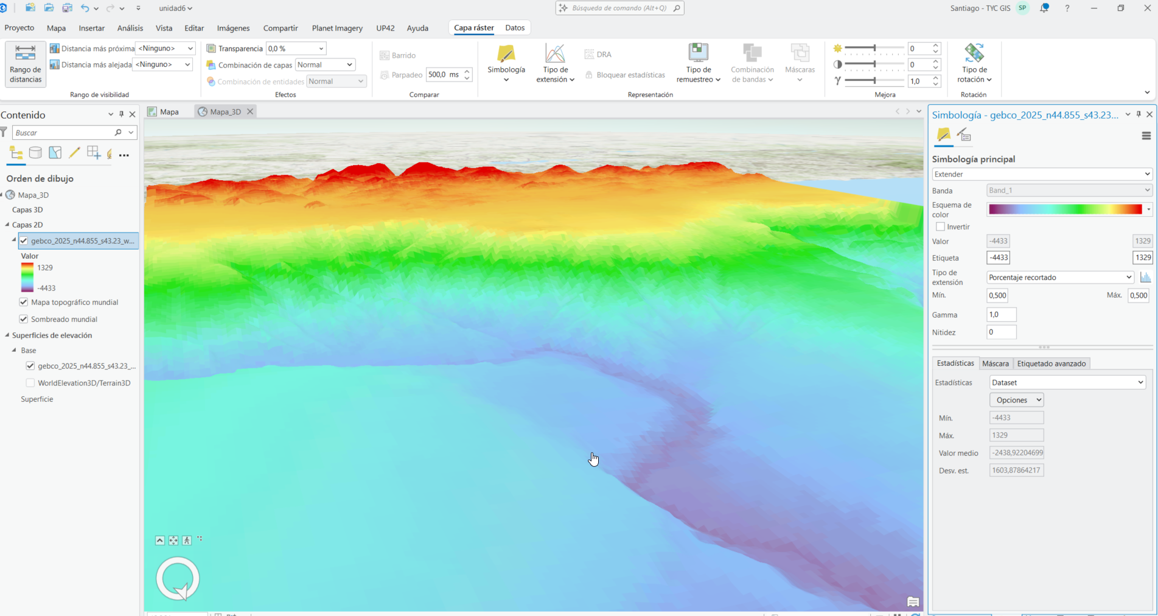Open the histogram icon beside stretch type
Viewport: 1158px width, 616px height.
[1145, 278]
